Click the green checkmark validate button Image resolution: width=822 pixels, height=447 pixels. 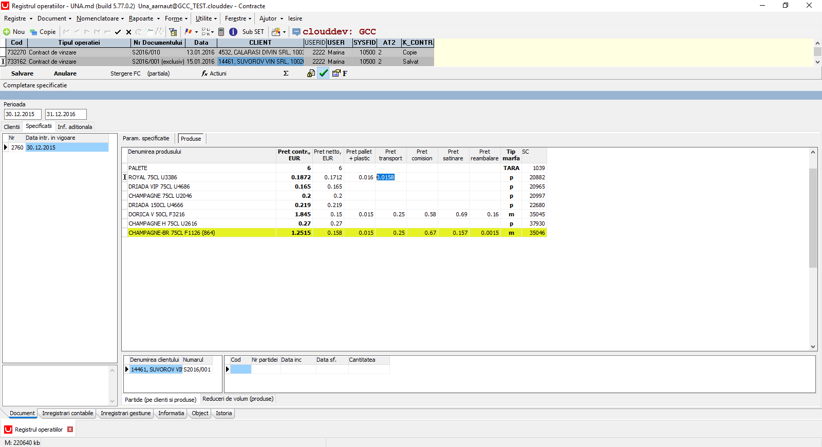coord(324,73)
